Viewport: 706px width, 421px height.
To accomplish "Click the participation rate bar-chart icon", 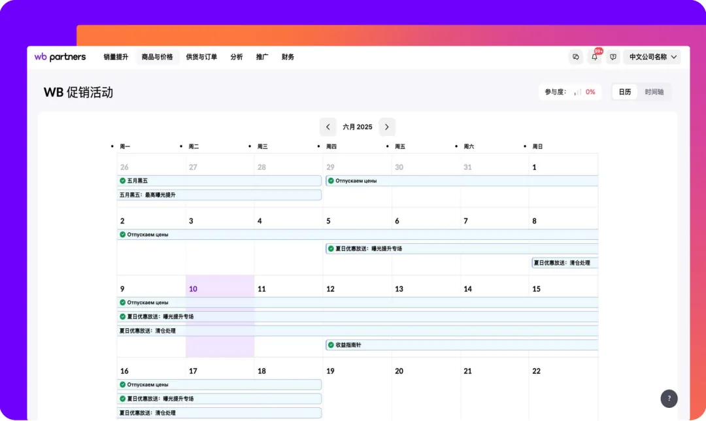I will (577, 92).
